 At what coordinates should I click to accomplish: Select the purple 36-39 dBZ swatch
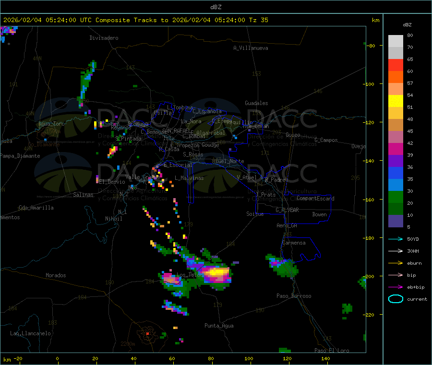click(x=396, y=161)
